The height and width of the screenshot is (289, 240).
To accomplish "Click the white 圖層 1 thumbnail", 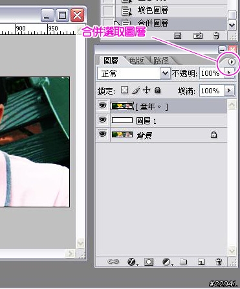I will (x=122, y=120).
